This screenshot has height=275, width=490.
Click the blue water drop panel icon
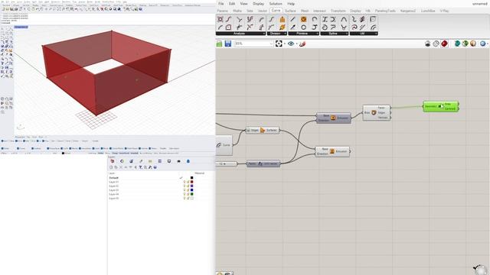point(188,161)
